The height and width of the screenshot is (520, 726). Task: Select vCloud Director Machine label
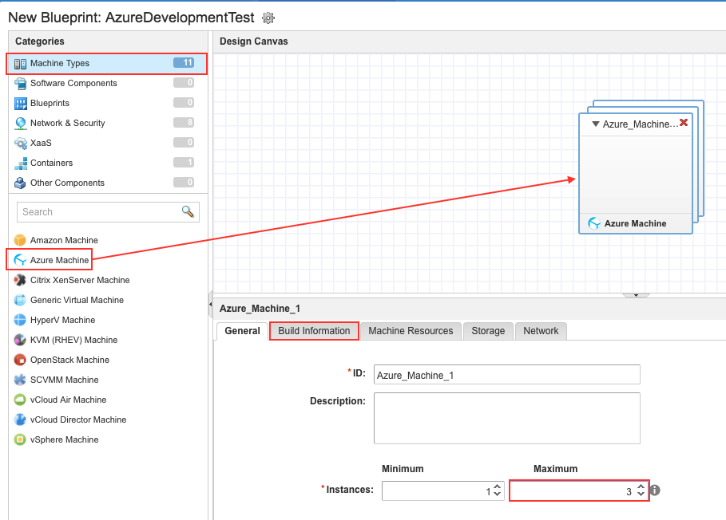click(x=78, y=420)
